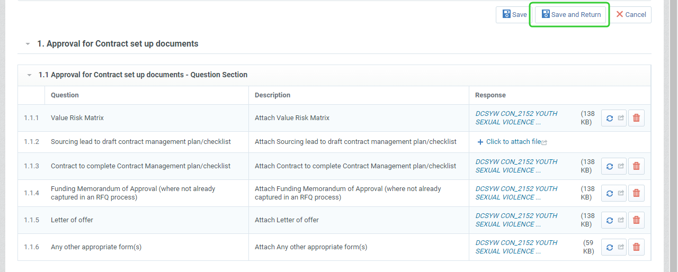Delete attachment for question 1.1.3

coord(636,166)
